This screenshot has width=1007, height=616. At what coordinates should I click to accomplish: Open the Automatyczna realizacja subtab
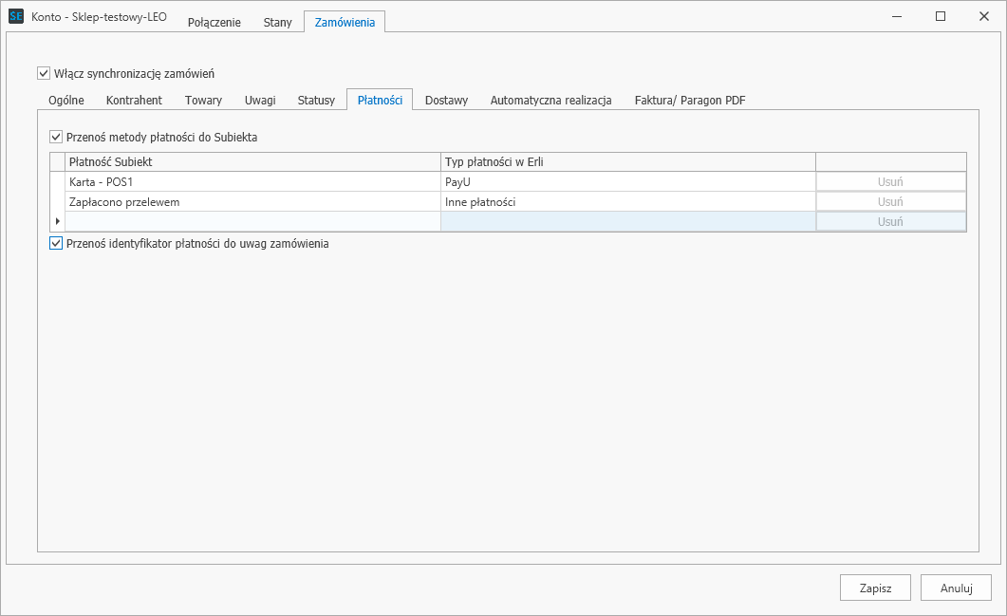(551, 101)
